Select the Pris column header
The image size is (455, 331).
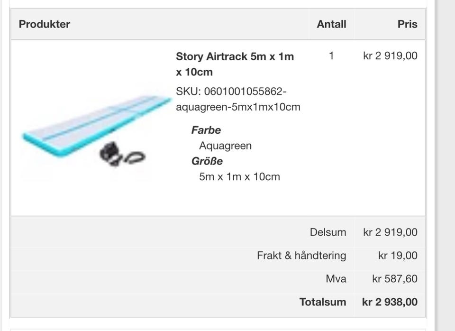(408, 24)
